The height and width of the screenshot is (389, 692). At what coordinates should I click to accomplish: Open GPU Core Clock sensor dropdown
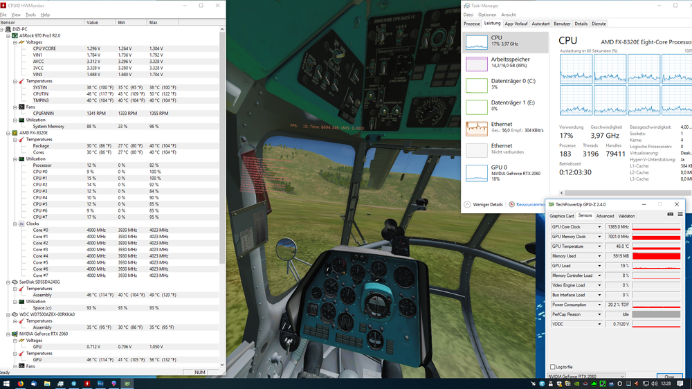point(599,227)
